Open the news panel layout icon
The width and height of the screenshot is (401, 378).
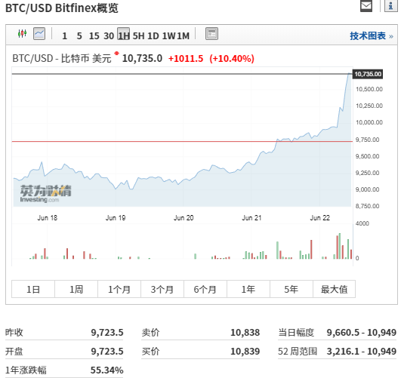click(x=211, y=33)
